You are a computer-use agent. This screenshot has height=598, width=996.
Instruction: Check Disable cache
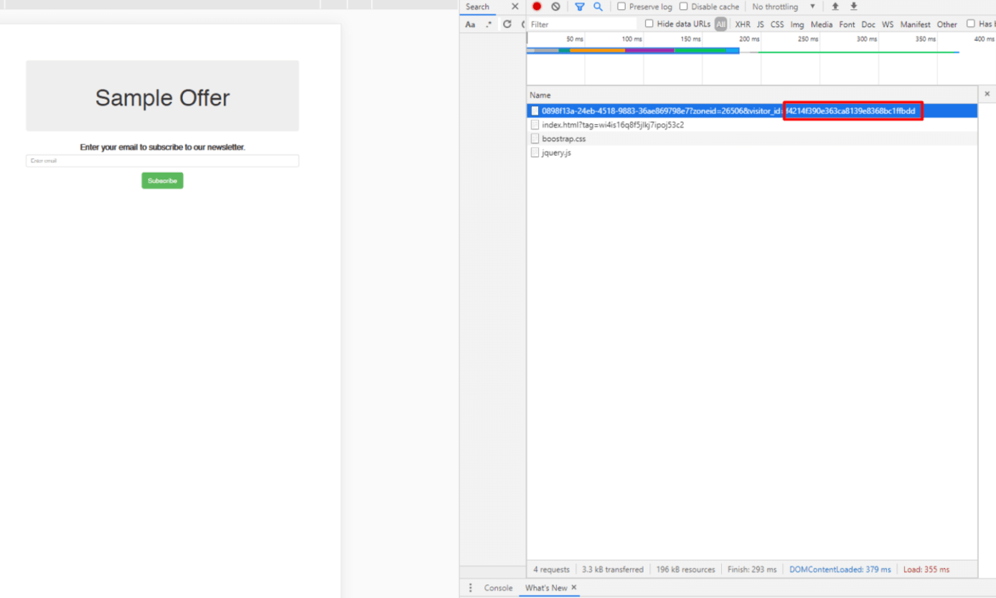pos(684,6)
